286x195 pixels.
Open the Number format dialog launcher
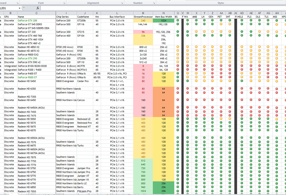154,3
